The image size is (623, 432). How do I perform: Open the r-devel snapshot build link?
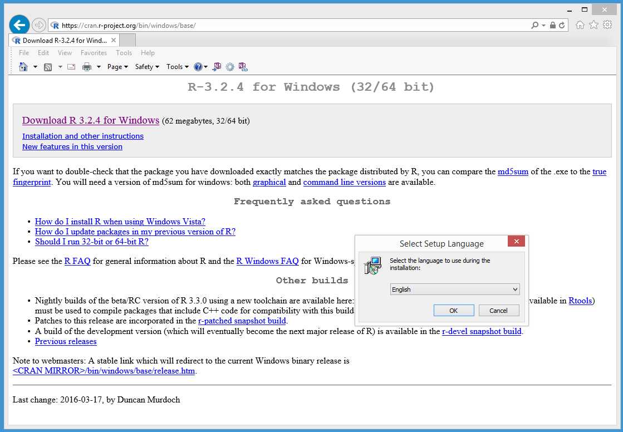click(x=482, y=331)
